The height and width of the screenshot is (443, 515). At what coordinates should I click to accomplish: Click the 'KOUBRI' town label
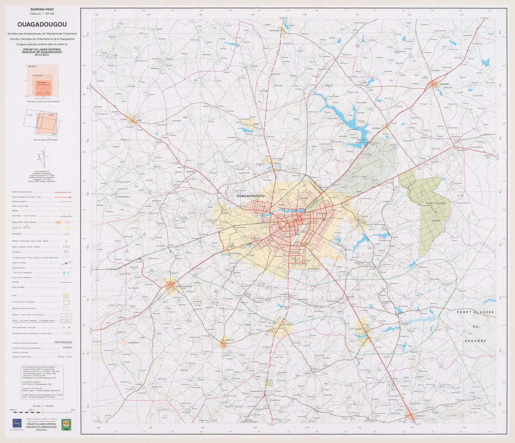pyautogui.click(x=359, y=329)
